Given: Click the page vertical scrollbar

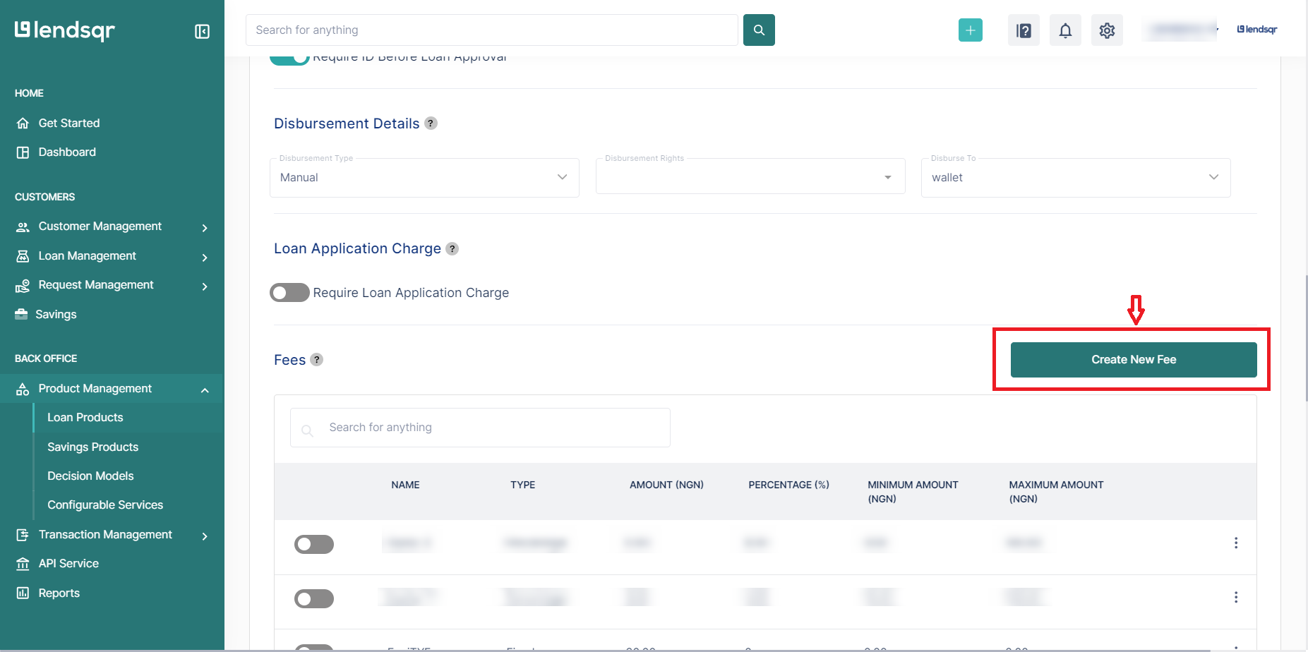Looking at the screenshot, I should pyautogui.click(x=1305, y=339).
